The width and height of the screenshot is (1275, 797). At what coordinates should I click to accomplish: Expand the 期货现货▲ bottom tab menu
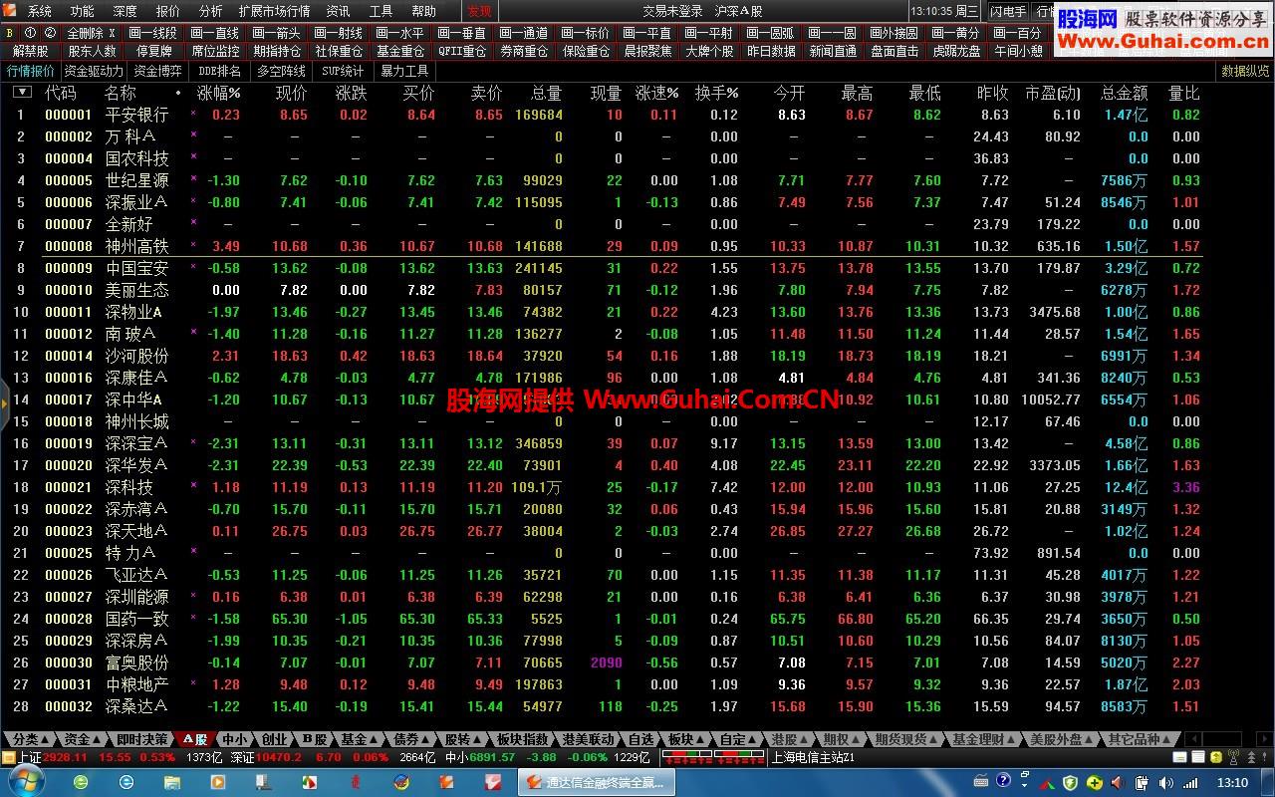coord(906,739)
